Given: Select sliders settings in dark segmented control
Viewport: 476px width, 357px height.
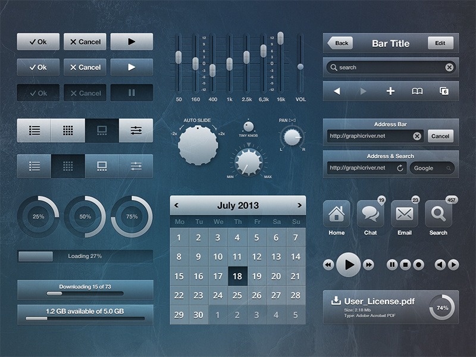Looking at the screenshot, I should tap(136, 166).
